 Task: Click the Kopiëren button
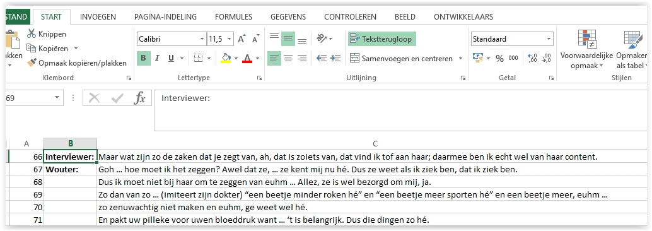[x=47, y=48]
